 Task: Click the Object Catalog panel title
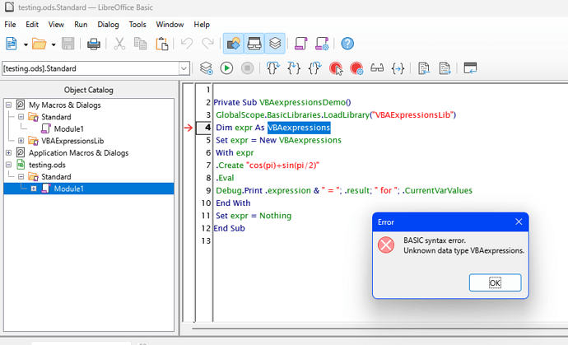[89, 90]
